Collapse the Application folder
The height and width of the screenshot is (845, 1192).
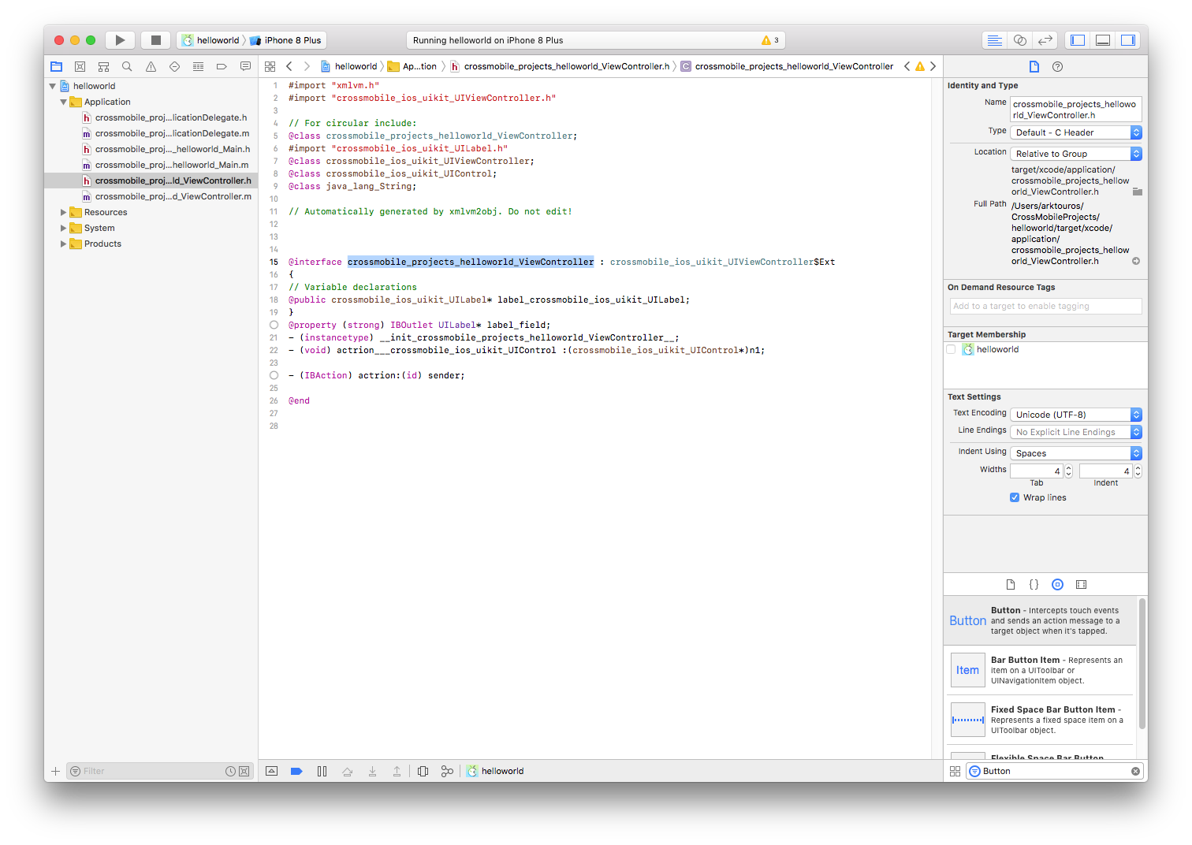(x=64, y=102)
